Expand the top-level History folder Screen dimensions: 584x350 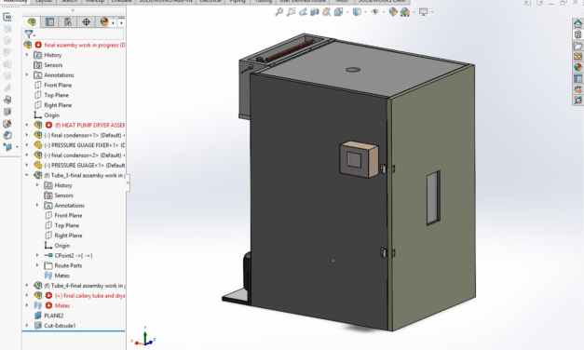(x=27, y=55)
